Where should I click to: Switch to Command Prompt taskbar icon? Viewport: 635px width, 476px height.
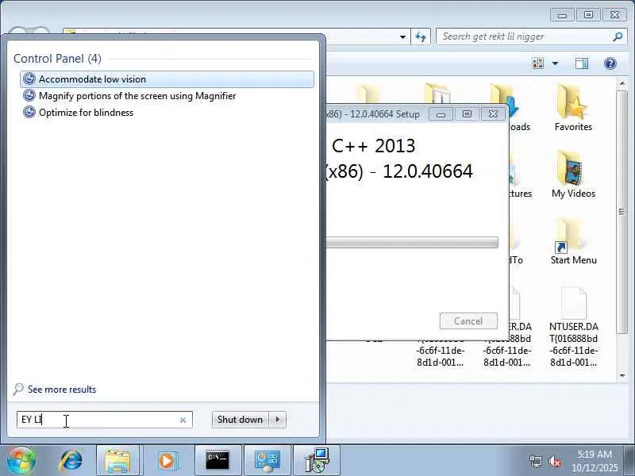coord(217,461)
